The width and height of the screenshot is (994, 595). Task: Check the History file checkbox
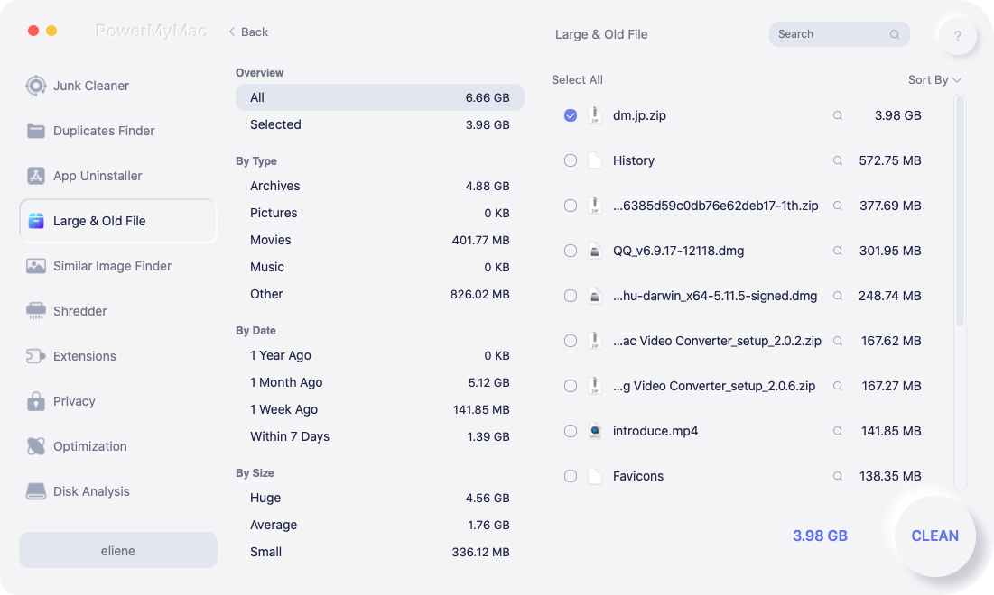pos(571,160)
